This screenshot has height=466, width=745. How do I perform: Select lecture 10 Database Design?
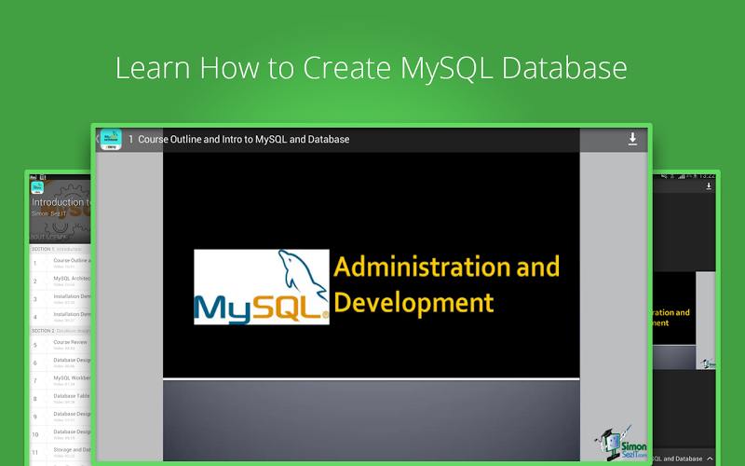click(x=60, y=434)
